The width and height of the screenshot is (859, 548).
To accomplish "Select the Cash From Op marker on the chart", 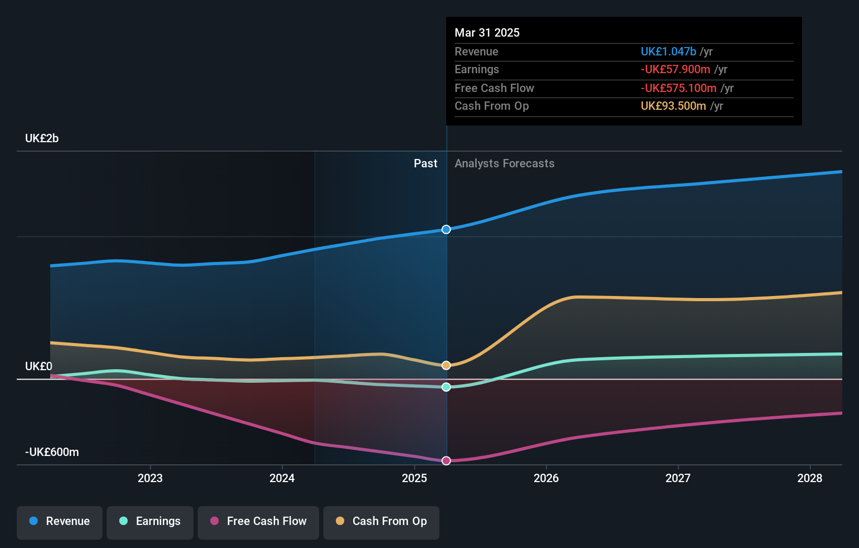I will [x=446, y=365].
